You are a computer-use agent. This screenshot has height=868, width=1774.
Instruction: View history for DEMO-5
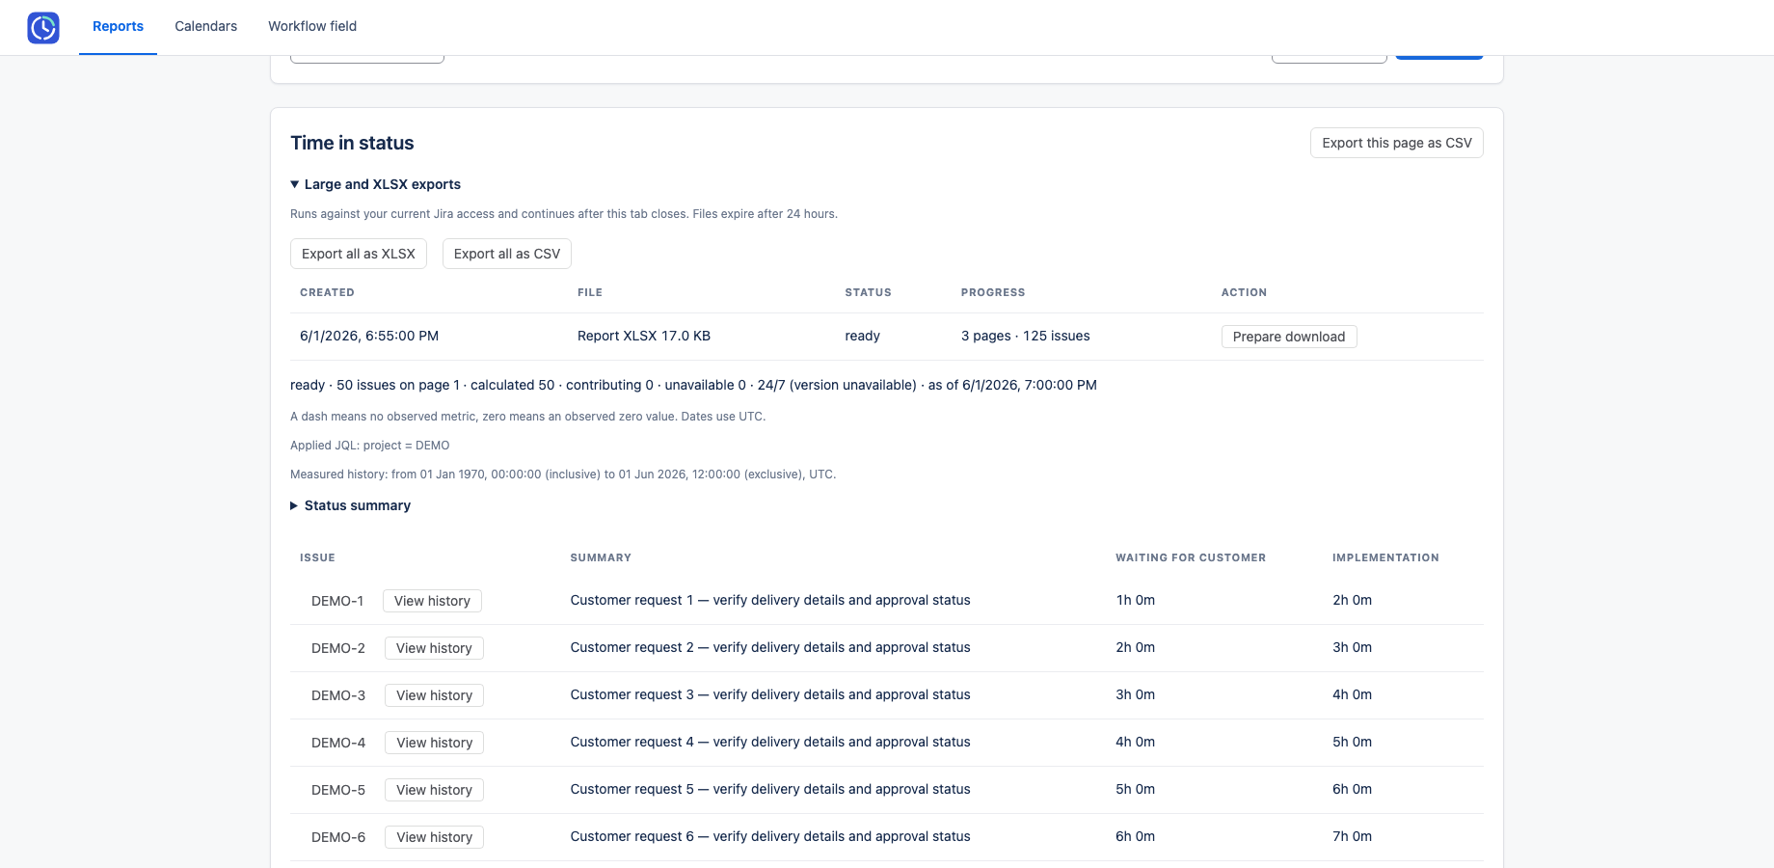tap(434, 790)
